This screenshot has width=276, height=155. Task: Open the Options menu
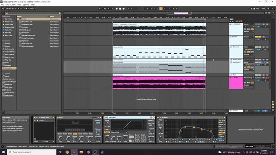click(26, 5)
